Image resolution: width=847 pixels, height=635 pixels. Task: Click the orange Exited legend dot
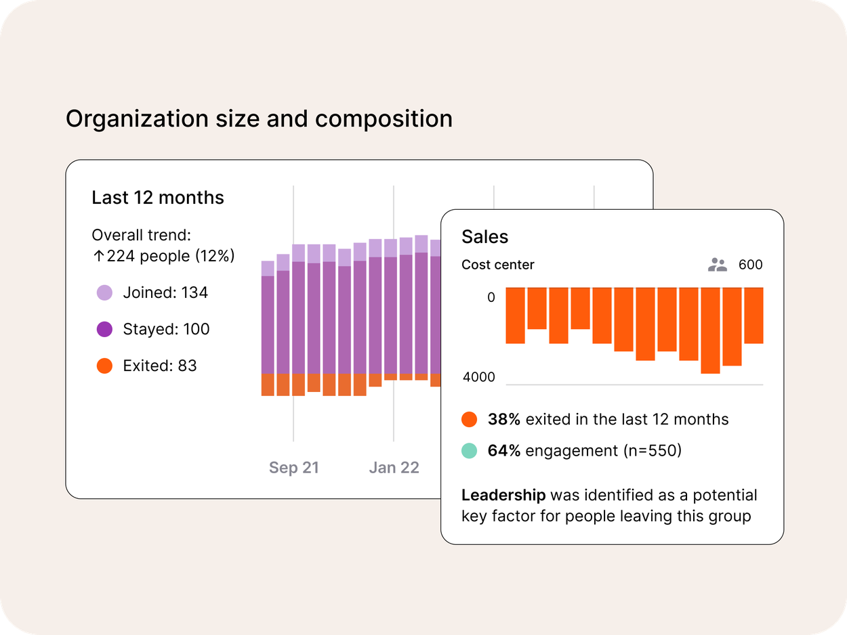click(104, 366)
